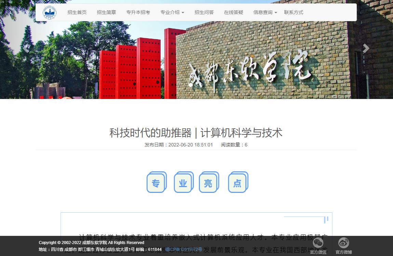This screenshot has height=256, width=393.
Task: Open 联系方式 navigation item
Action: click(294, 12)
